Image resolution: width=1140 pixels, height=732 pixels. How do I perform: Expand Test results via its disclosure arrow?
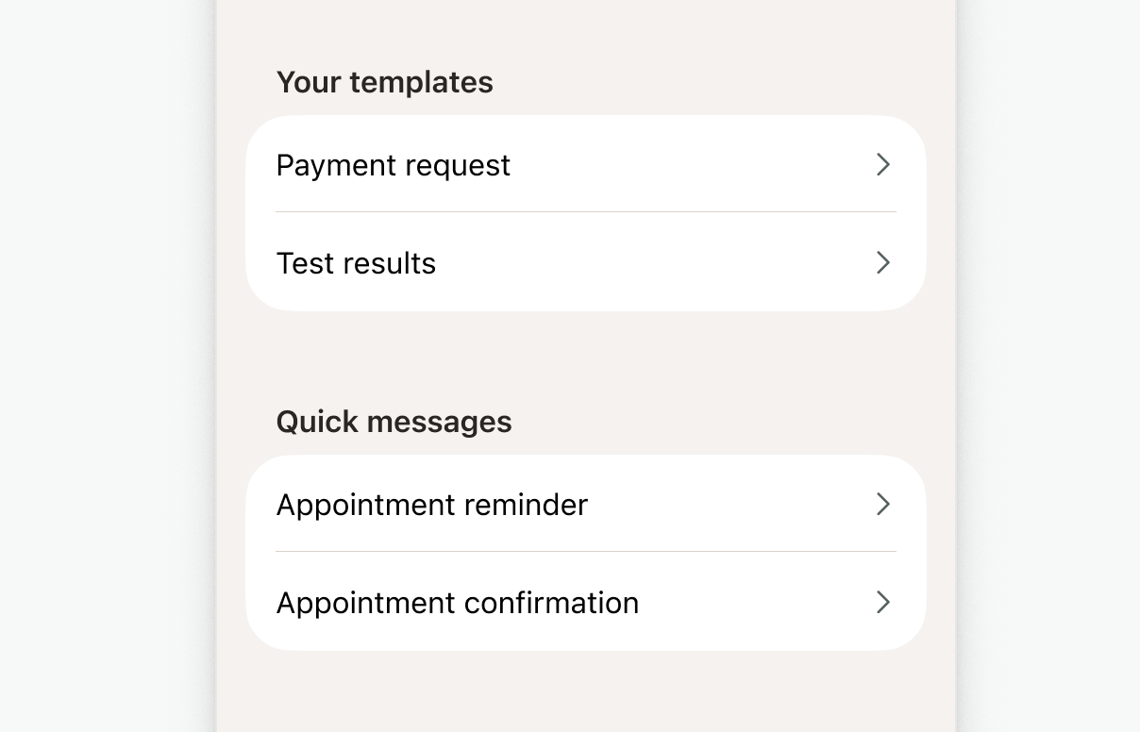click(883, 262)
